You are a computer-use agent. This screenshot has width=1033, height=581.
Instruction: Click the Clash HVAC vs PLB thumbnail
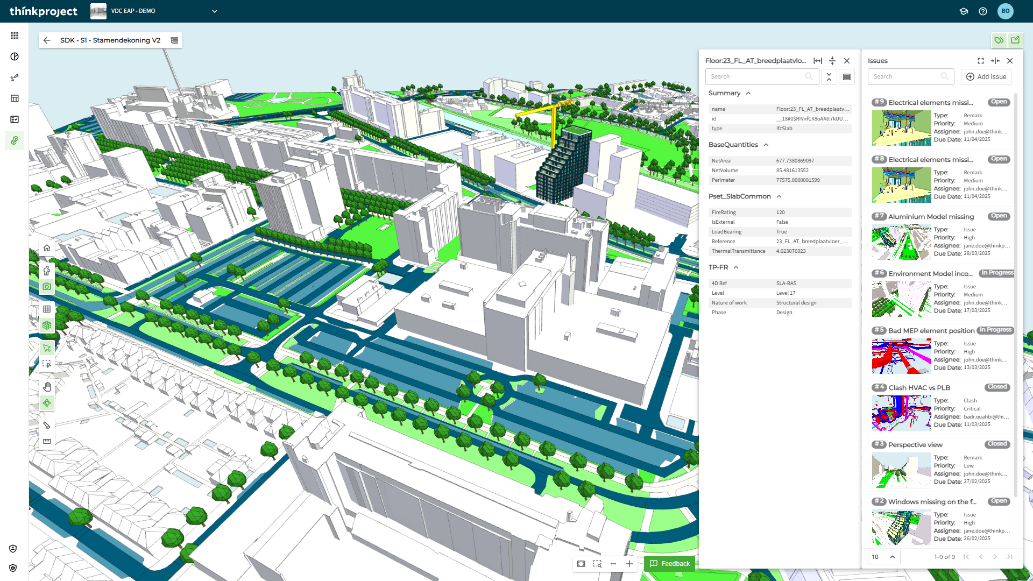[x=901, y=413]
